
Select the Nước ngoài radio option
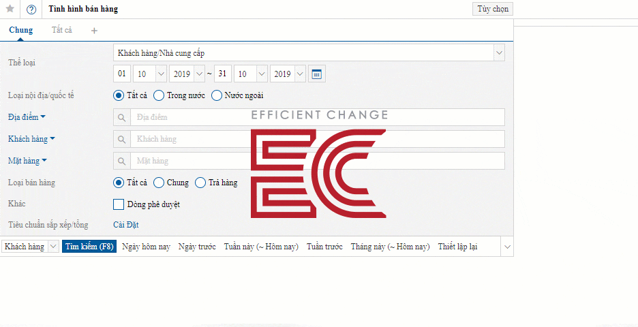point(217,95)
